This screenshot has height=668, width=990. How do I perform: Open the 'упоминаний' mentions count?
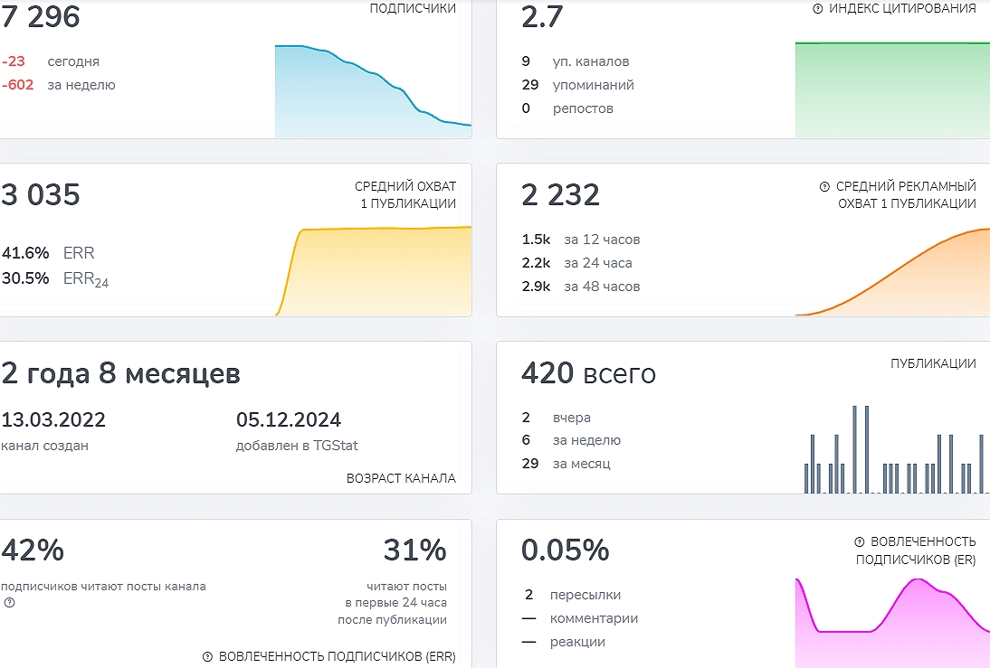[593, 85]
